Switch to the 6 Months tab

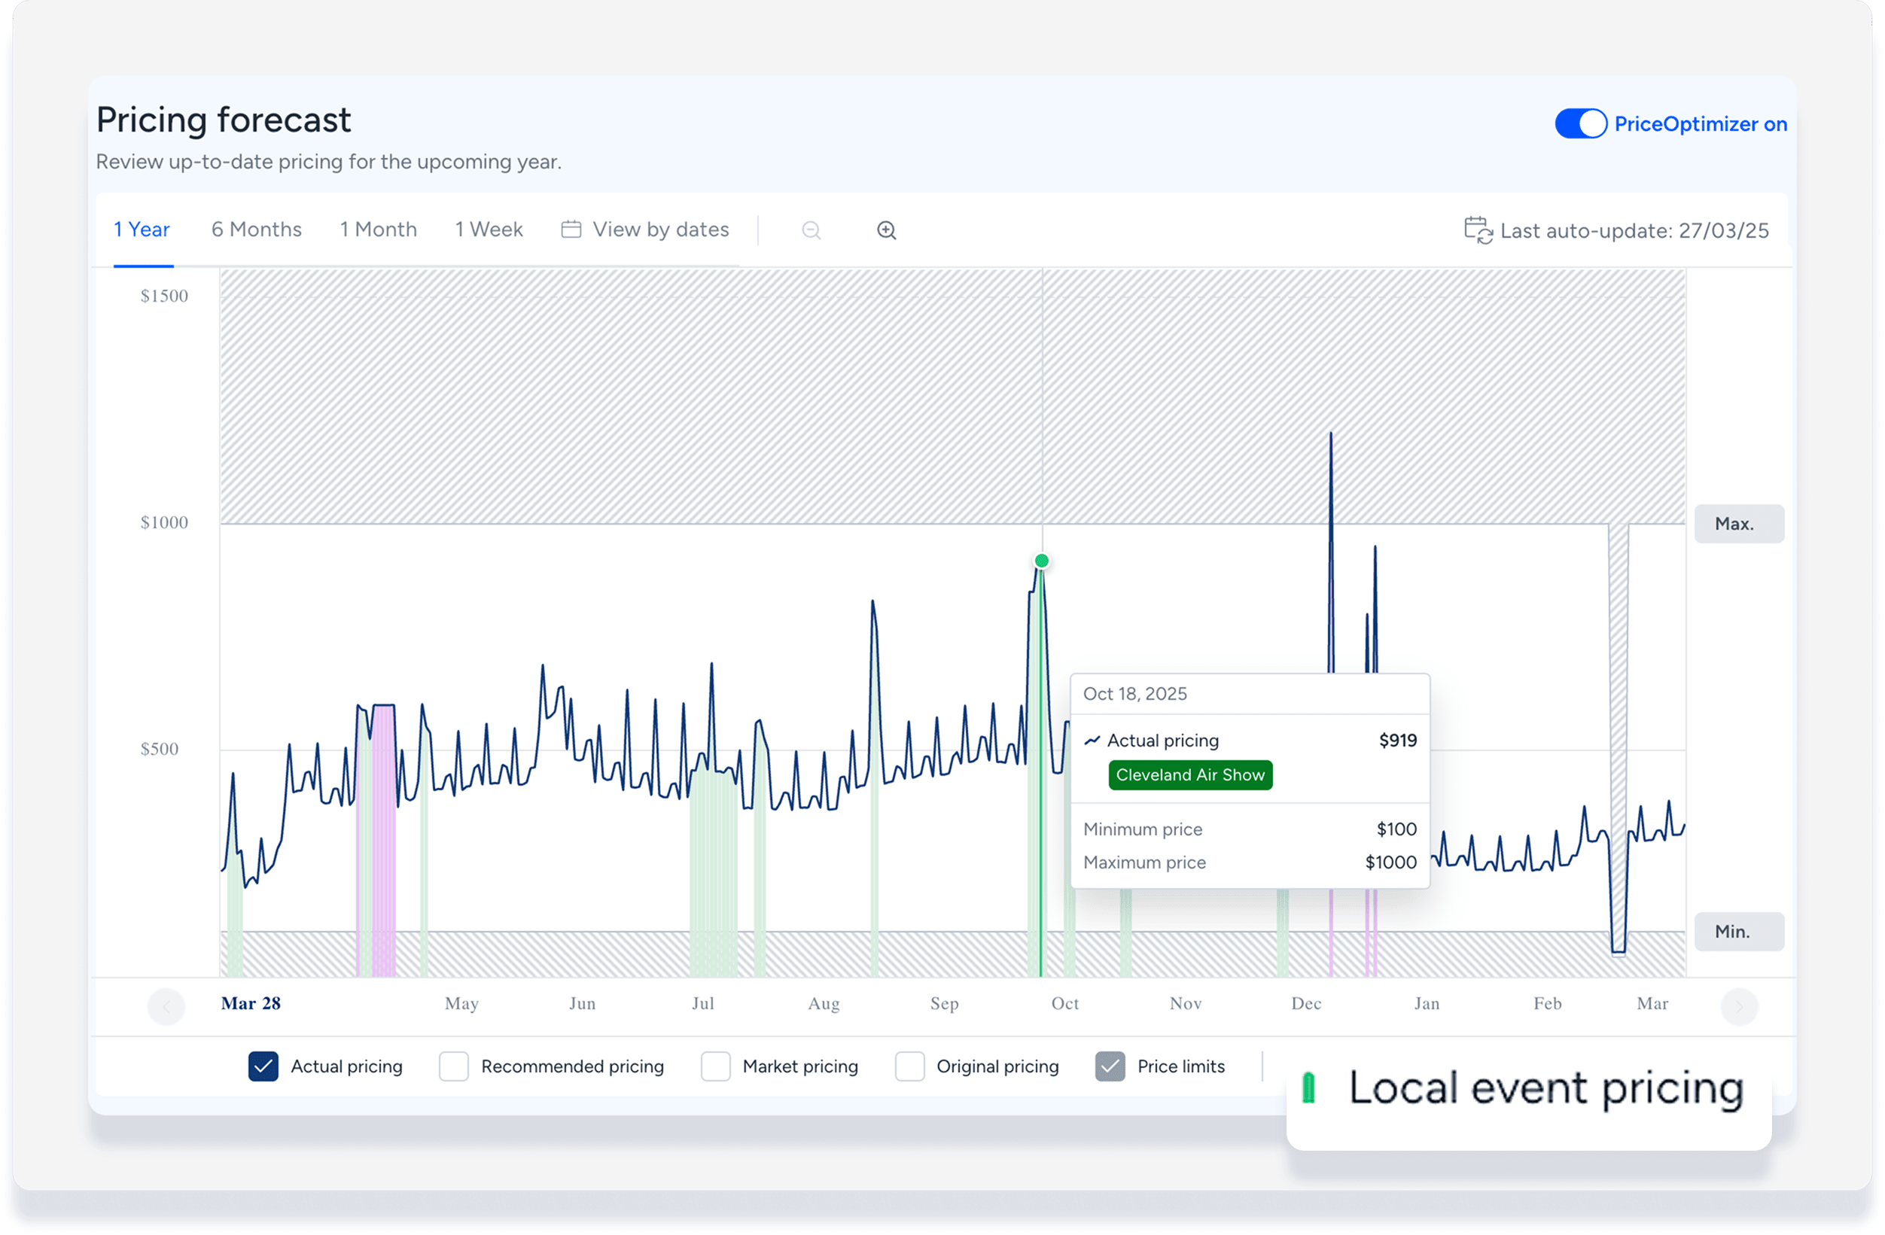coord(257,230)
